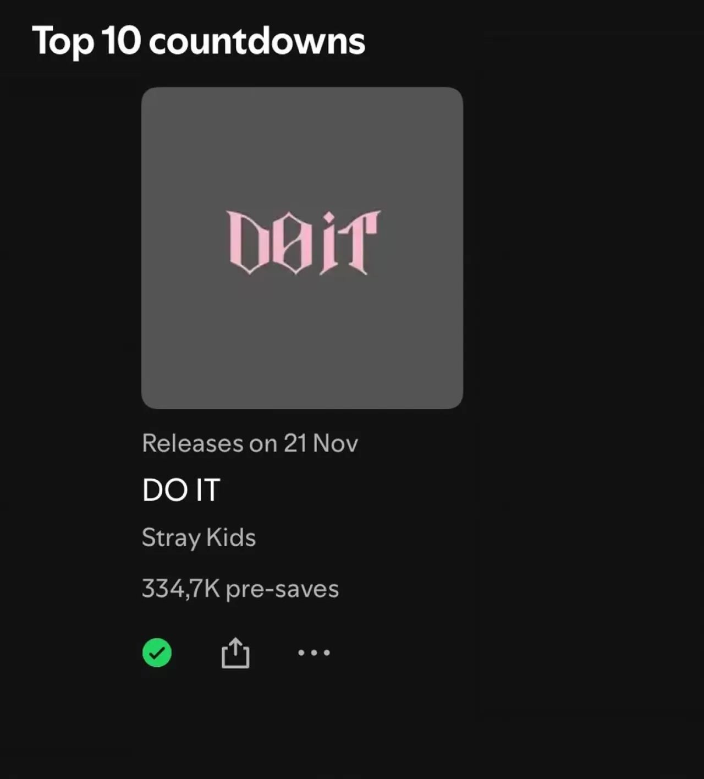The width and height of the screenshot is (704, 779).
Task: Toggle the green pre-saved checkmark
Action: click(x=157, y=652)
